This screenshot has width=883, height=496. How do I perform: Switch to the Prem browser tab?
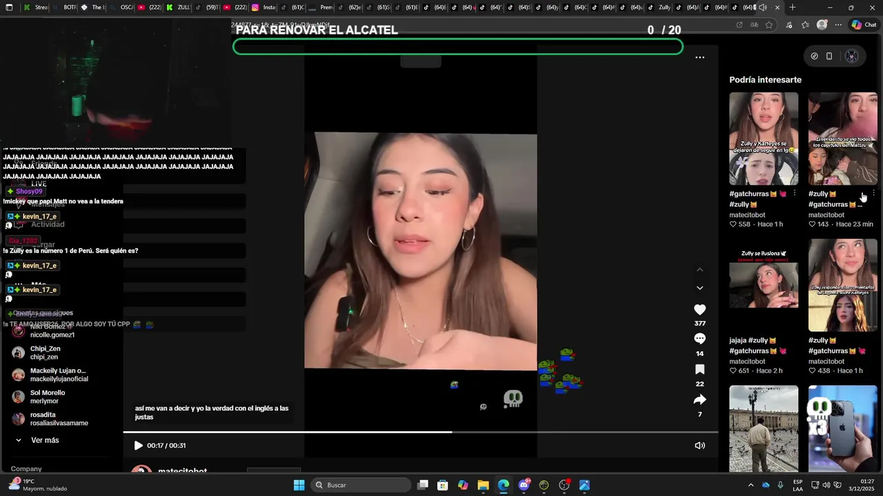321,8
